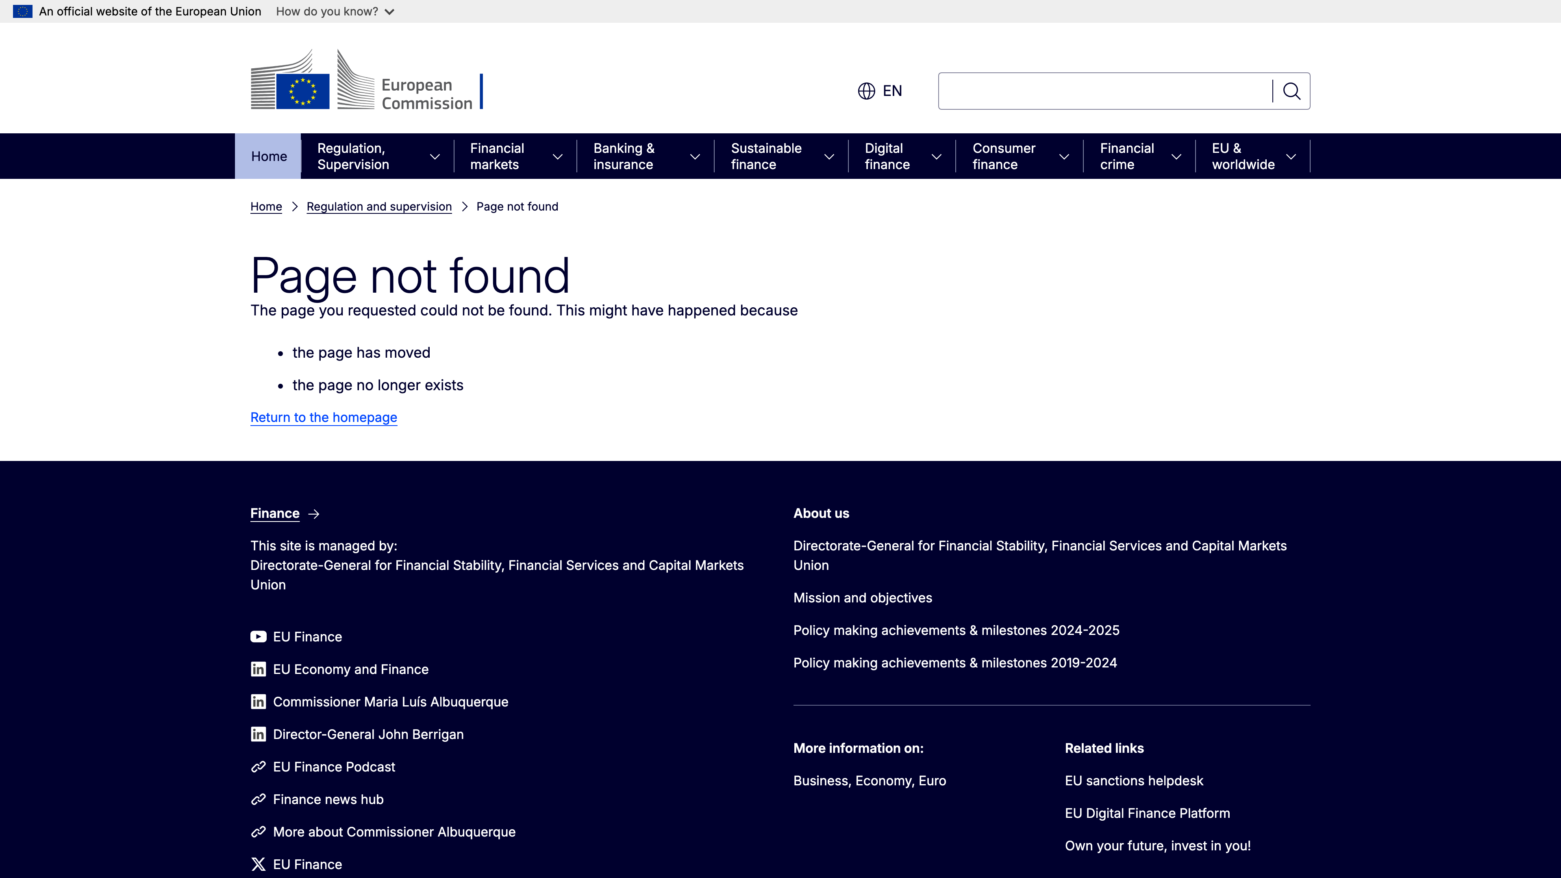Expand 'How do you know?' disclosure
The image size is (1561, 878).
(335, 11)
